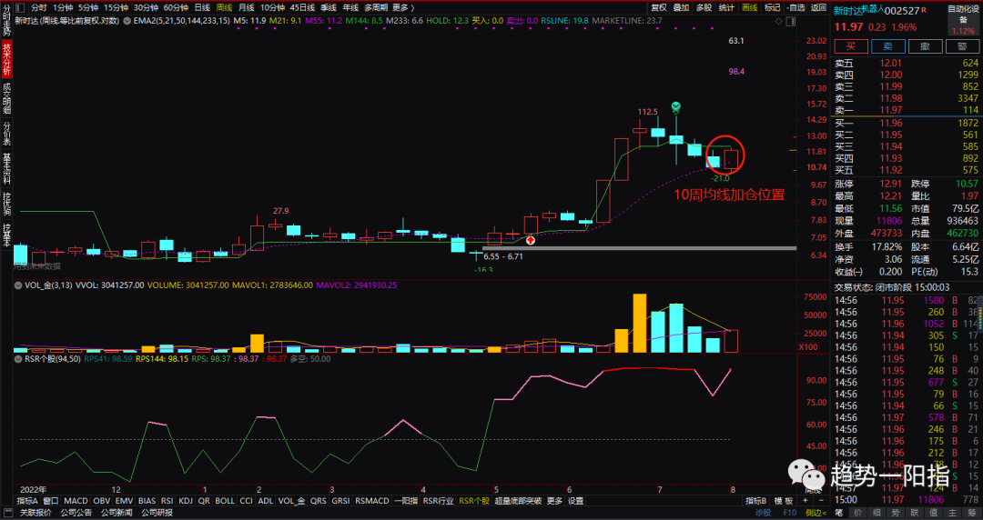This screenshot has height=520, width=983.
Task: Open the 技术分析 sidebar tab
Action: tap(7, 59)
